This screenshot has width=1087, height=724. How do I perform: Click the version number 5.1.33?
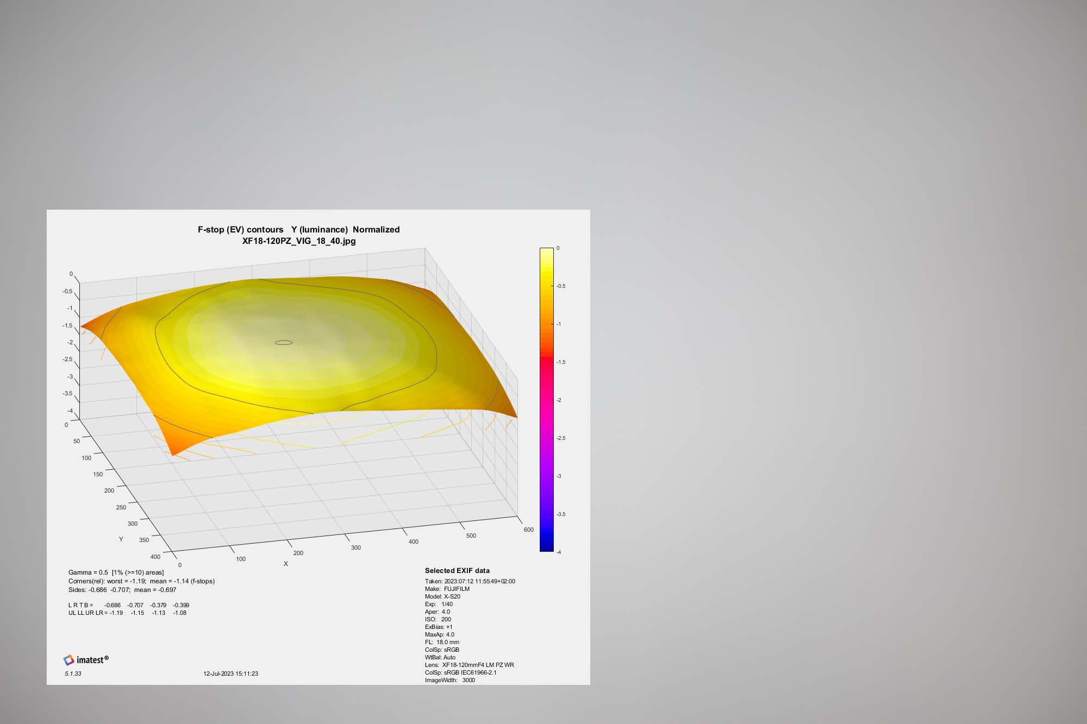pos(73,673)
